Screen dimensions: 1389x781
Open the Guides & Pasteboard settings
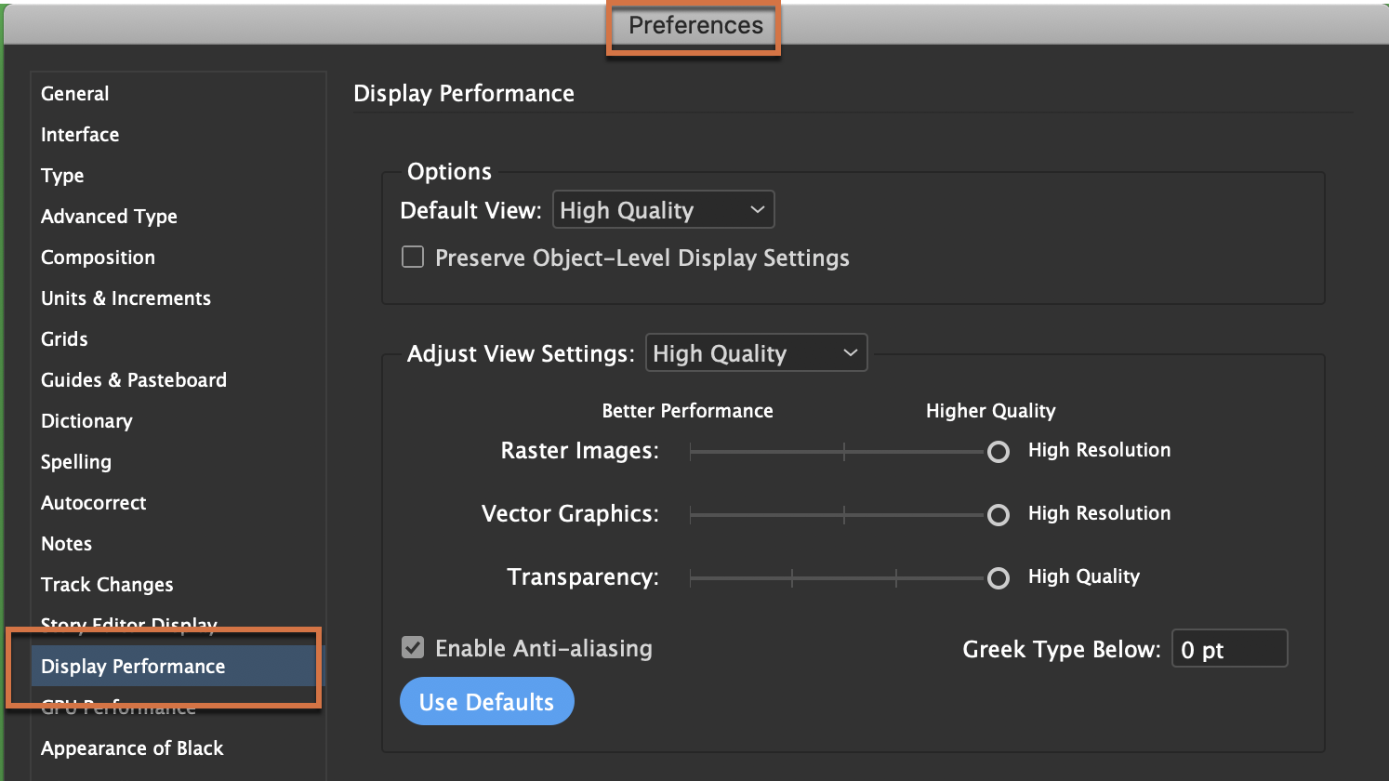point(133,379)
